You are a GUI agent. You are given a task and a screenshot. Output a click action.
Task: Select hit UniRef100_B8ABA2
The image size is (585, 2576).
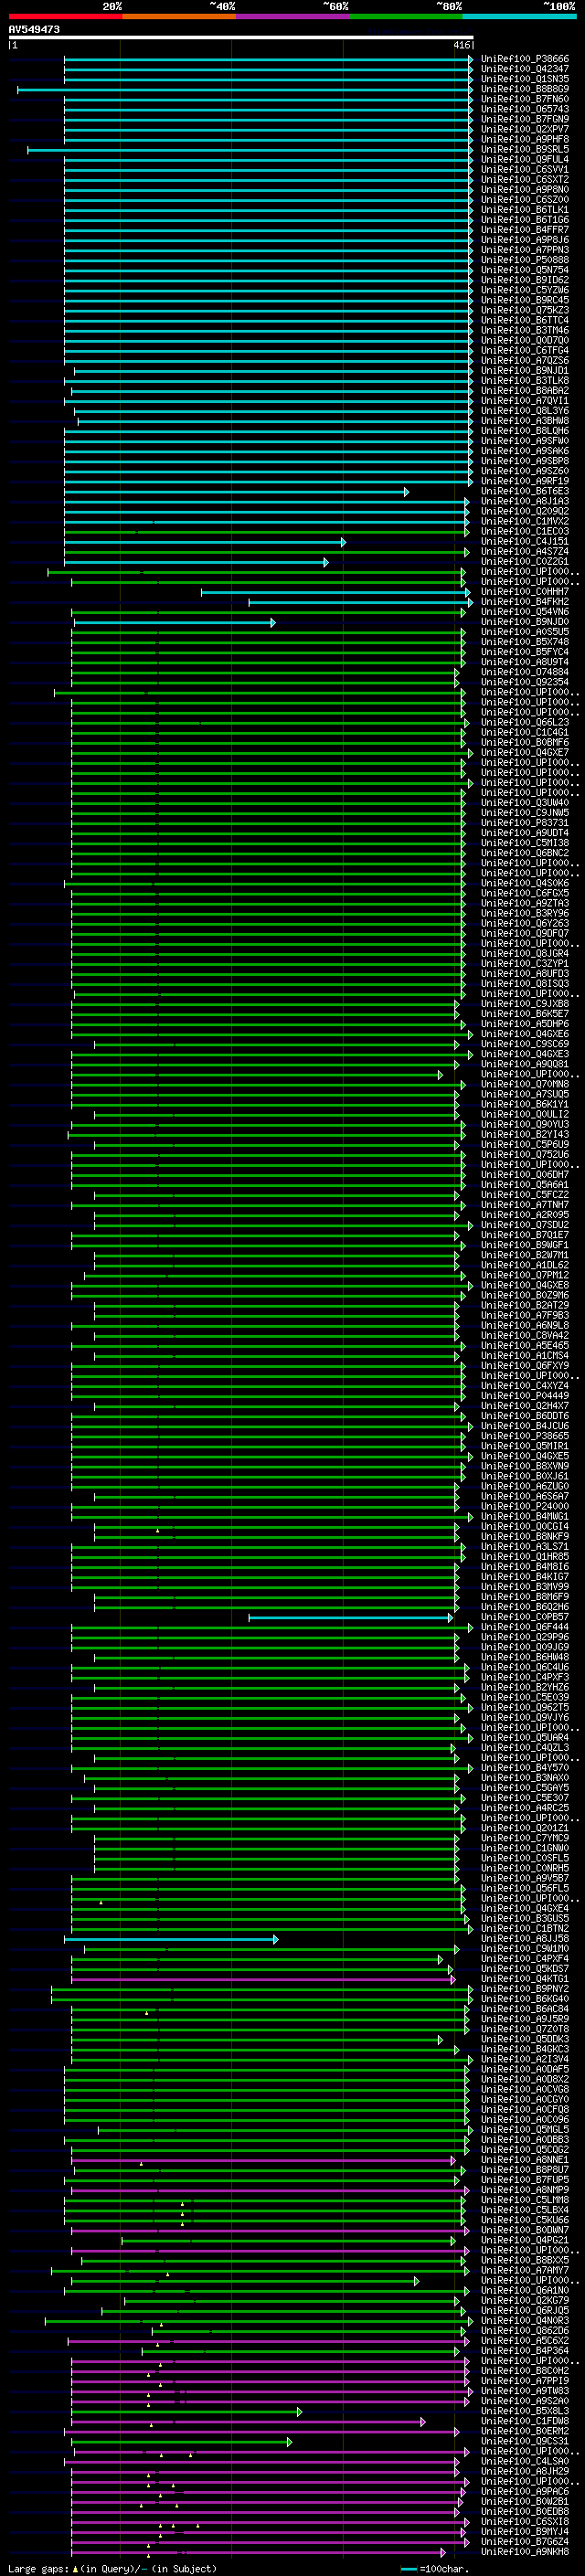[x=525, y=391]
